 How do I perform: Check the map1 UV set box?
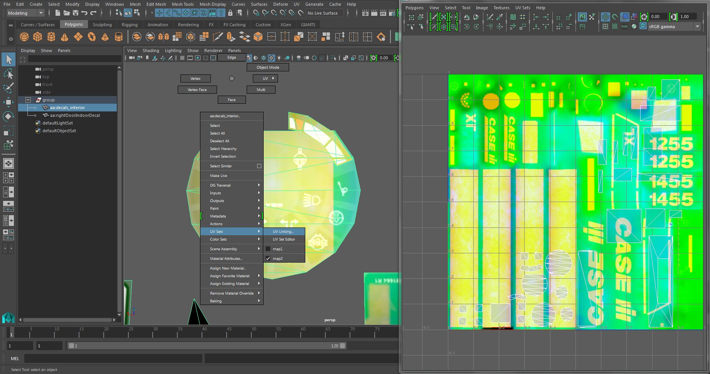[268, 249]
